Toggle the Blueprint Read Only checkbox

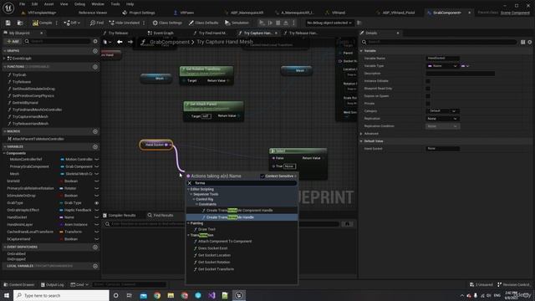(x=428, y=89)
